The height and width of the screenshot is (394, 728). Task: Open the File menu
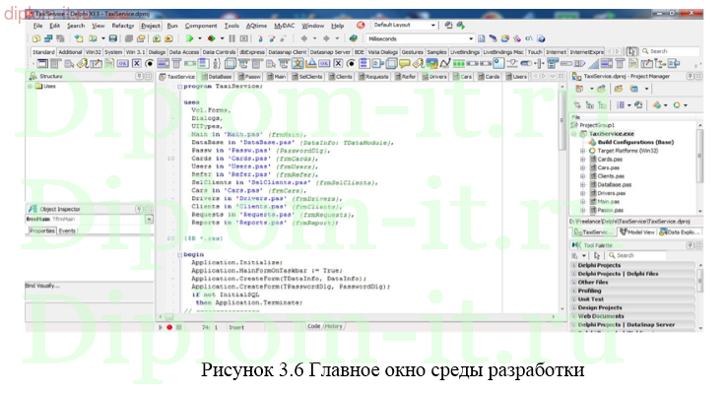tap(38, 26)
